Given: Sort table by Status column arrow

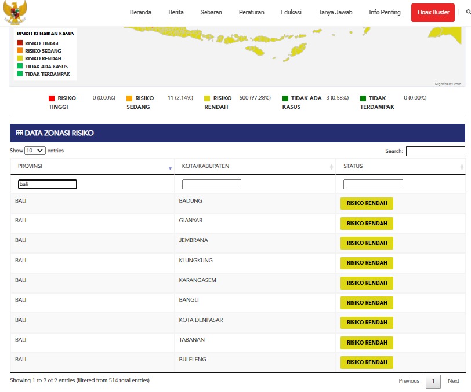Looking at the screenshot, I should (462, 167).
